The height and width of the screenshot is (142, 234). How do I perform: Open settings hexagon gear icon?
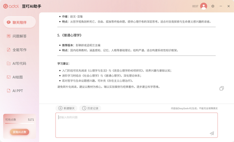(213, 6)
